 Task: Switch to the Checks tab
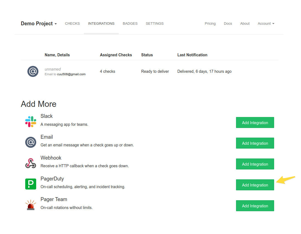click(x=72, y=23)
